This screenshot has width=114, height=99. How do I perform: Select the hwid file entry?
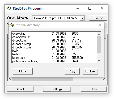coord(54,51)
